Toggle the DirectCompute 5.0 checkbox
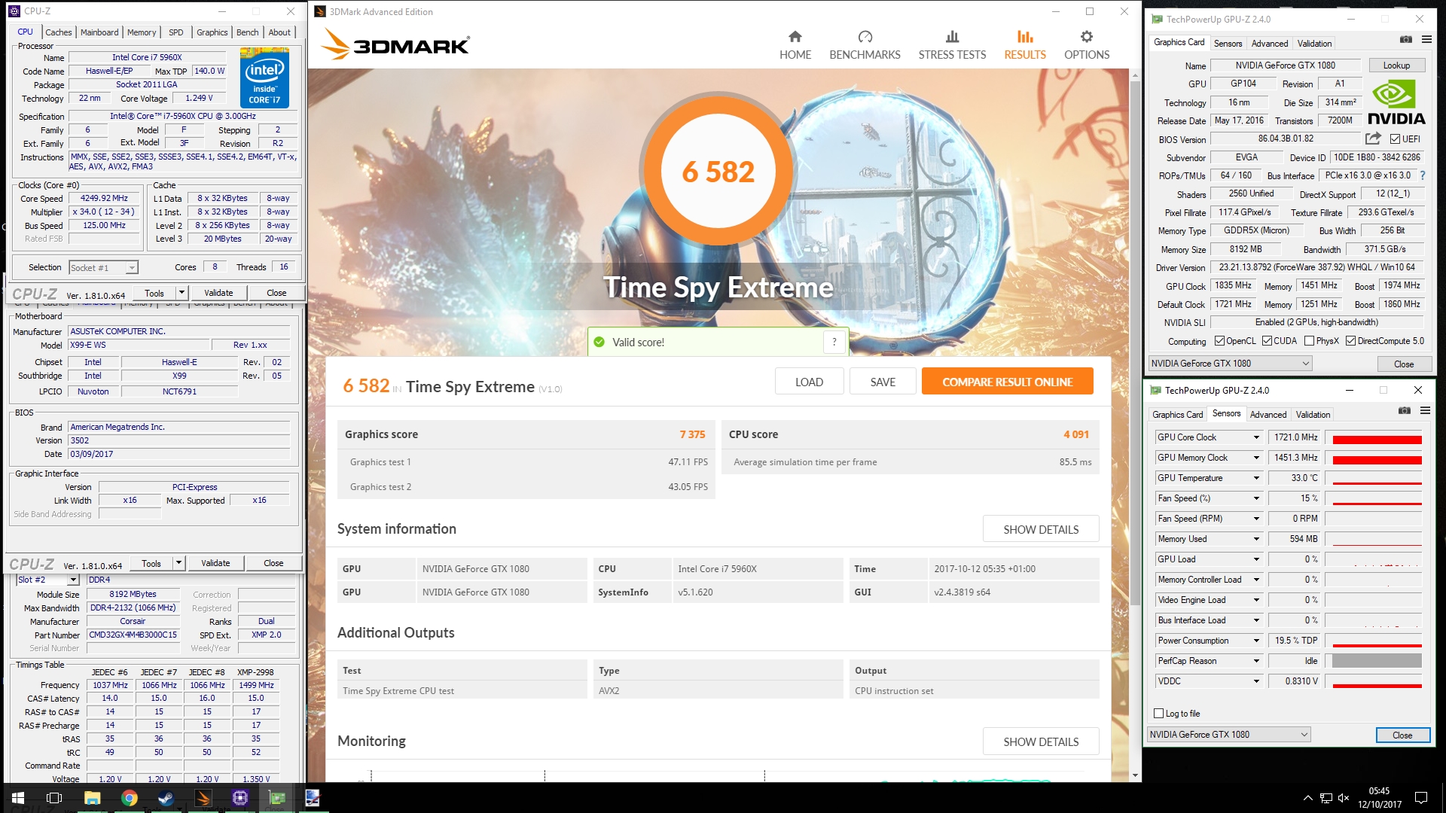Screen dimensions: 1446x813 (1350, 341)
